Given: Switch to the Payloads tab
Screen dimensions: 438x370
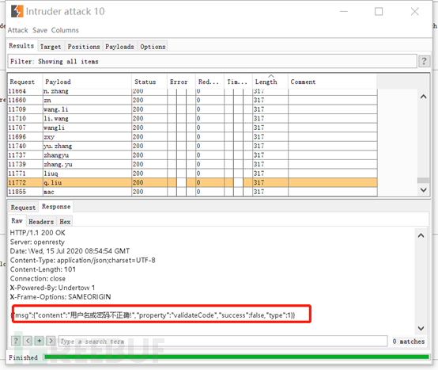Looking at the screenshot, I should tap(119, 47).
